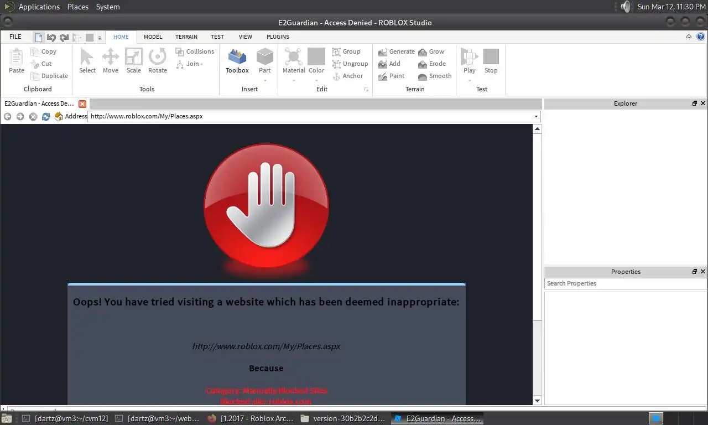Toggle the Anchor button

347,76
